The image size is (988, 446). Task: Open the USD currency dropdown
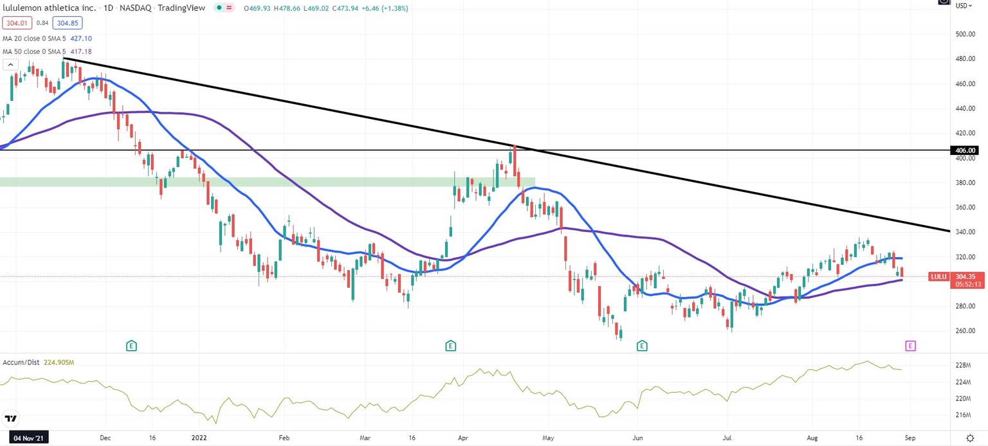pos(964,4)
